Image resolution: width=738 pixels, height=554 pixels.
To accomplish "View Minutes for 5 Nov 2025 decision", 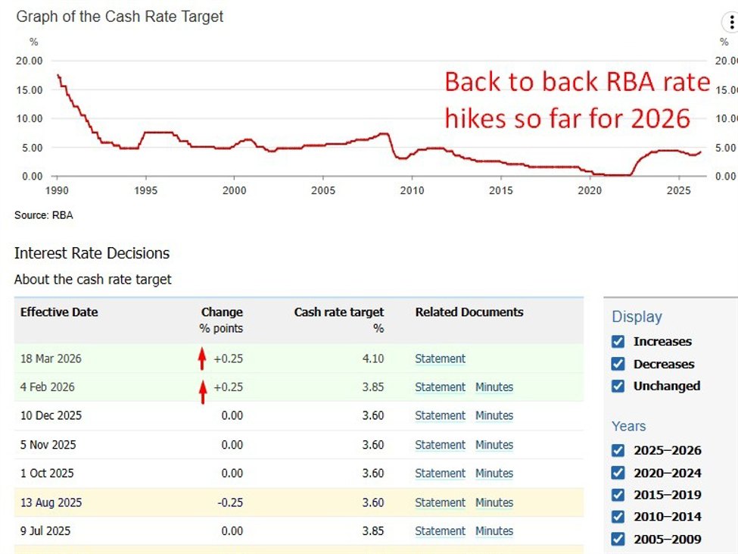I will coord(494,445).
